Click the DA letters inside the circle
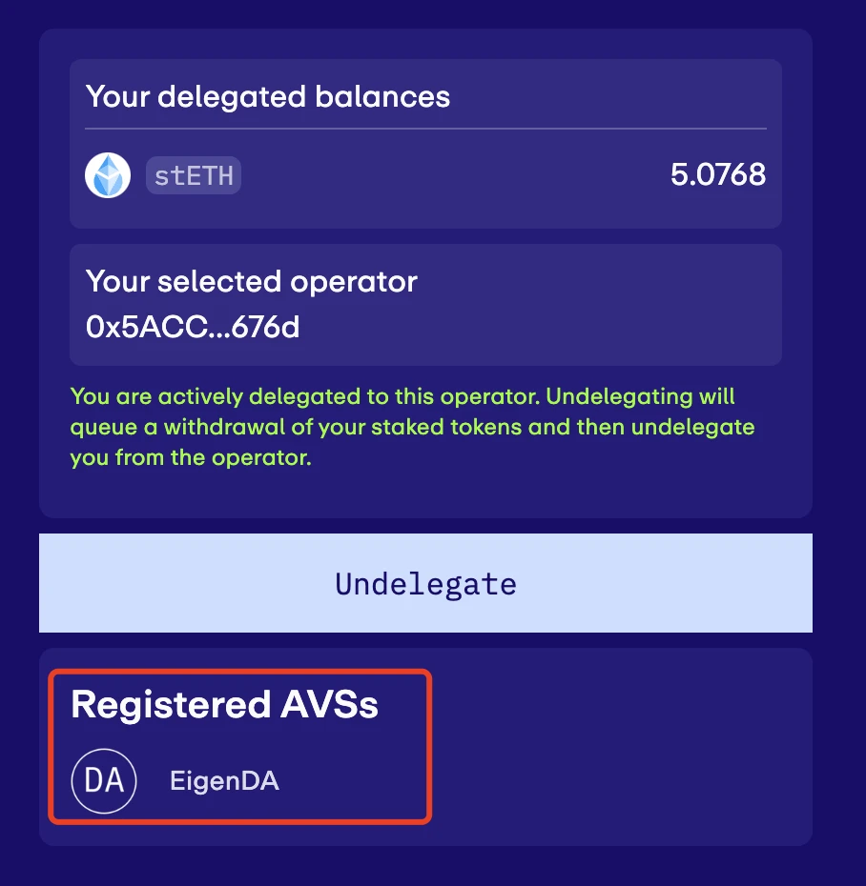The height and width of the screenshot is (886, 866). point(104,781)
